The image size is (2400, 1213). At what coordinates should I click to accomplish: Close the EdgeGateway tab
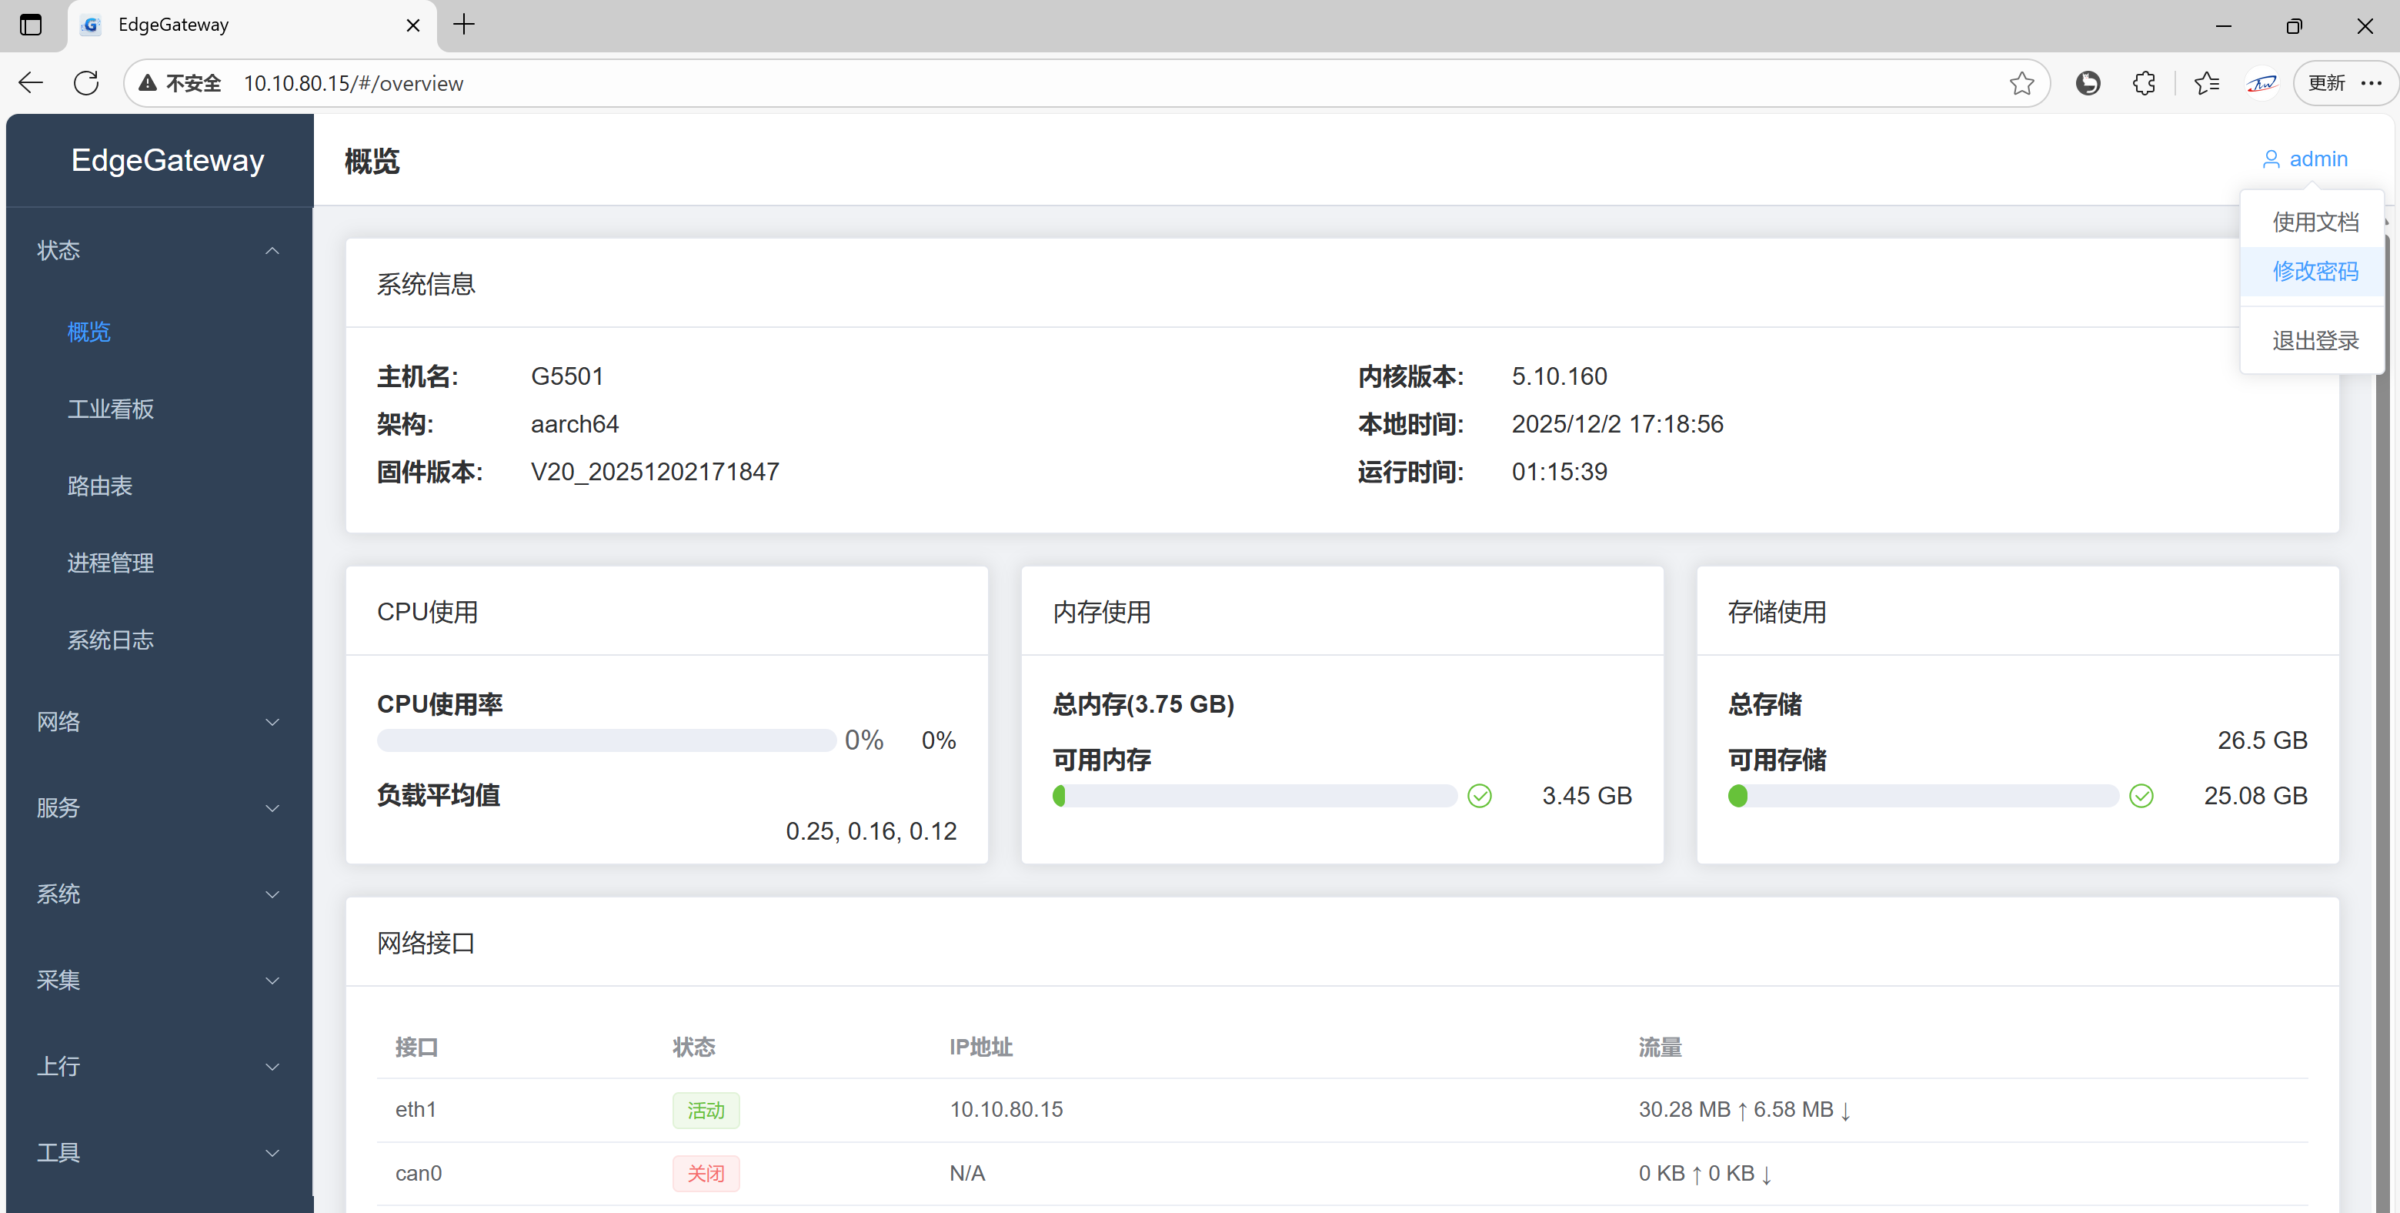(412, 25)
